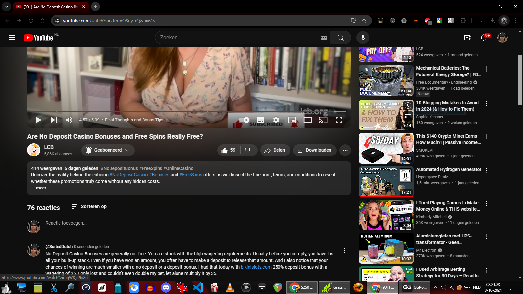Go to the YouTube home logo
Screen dimensions: 523x294
click(x=38, y=38)
